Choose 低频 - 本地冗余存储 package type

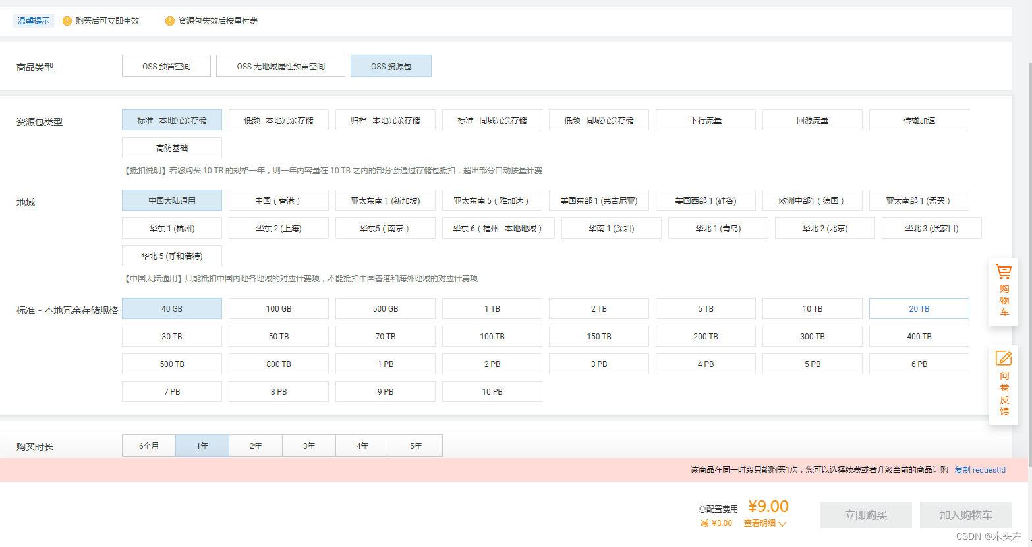click(x=279, y=120)
